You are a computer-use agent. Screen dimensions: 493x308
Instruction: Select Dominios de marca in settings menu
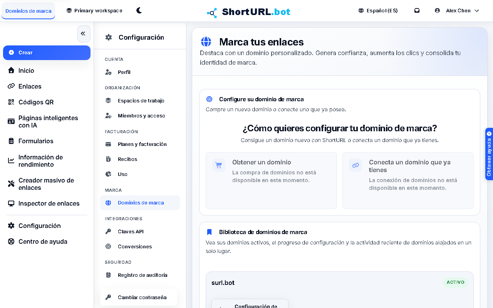(140, 203)
